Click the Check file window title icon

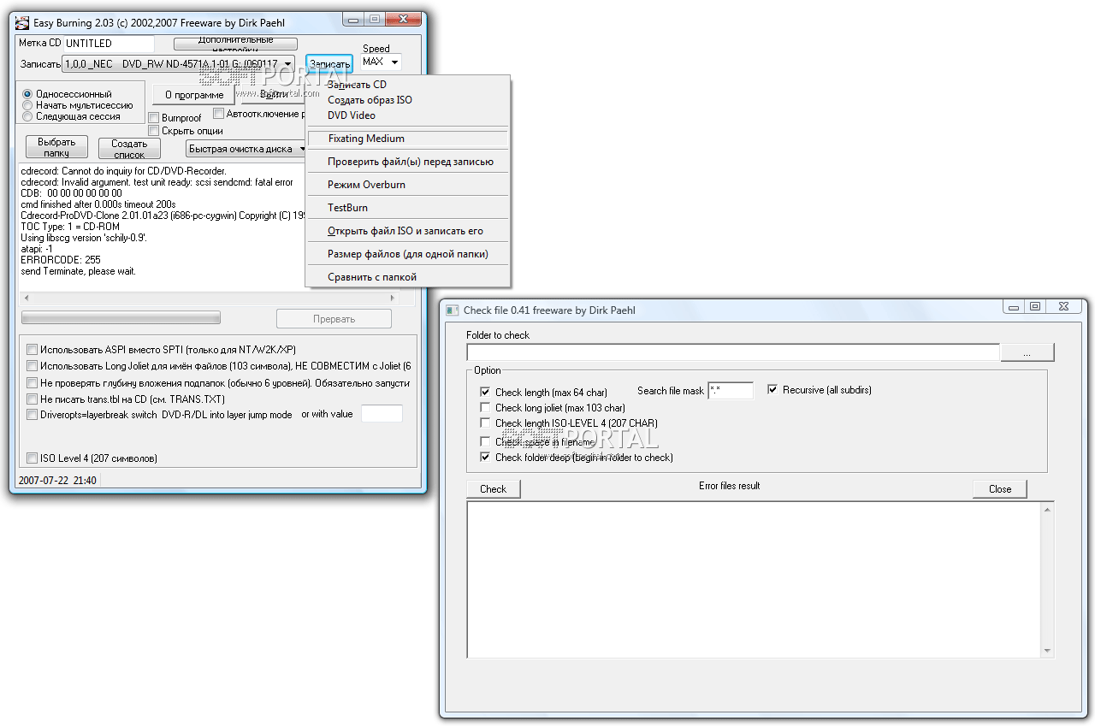tap(453, 310)
